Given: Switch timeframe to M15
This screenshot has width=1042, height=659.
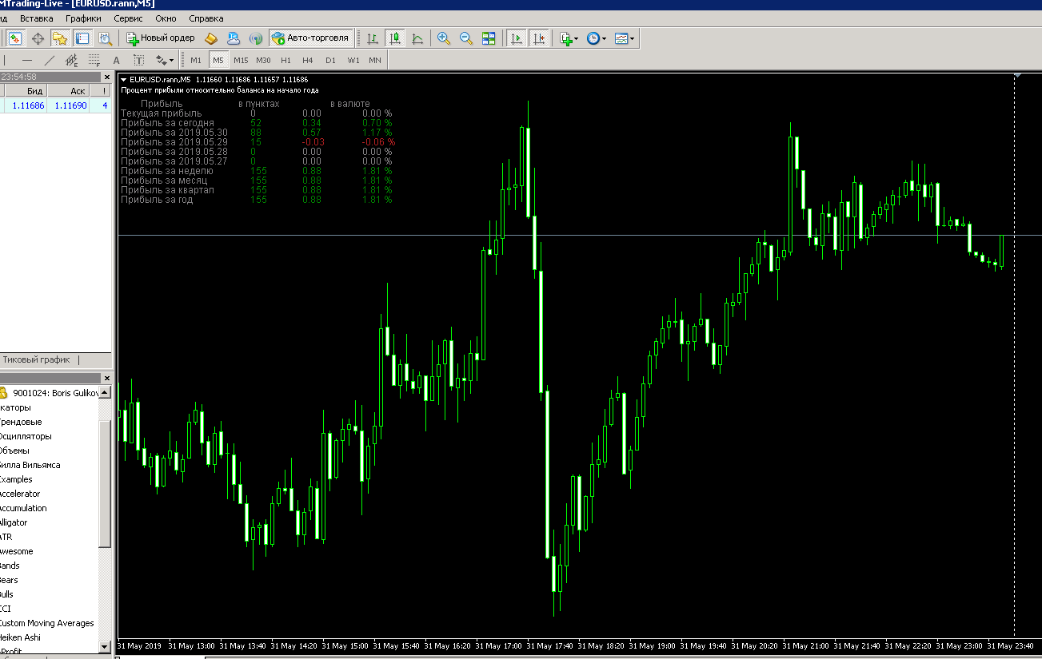Looking at the screenshot, I should (241, 60).
